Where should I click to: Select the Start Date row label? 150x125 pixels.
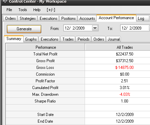45,115
